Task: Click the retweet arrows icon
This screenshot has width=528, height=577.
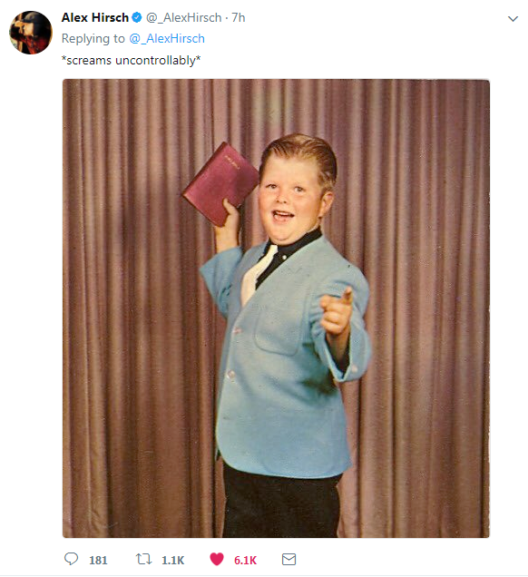Action: tap(143, 559)
